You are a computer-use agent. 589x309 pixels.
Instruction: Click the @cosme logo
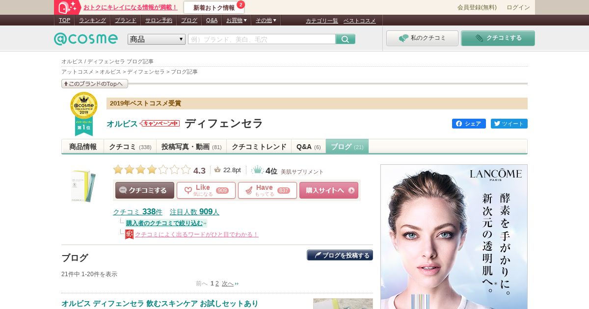click(x=86, y=39)
